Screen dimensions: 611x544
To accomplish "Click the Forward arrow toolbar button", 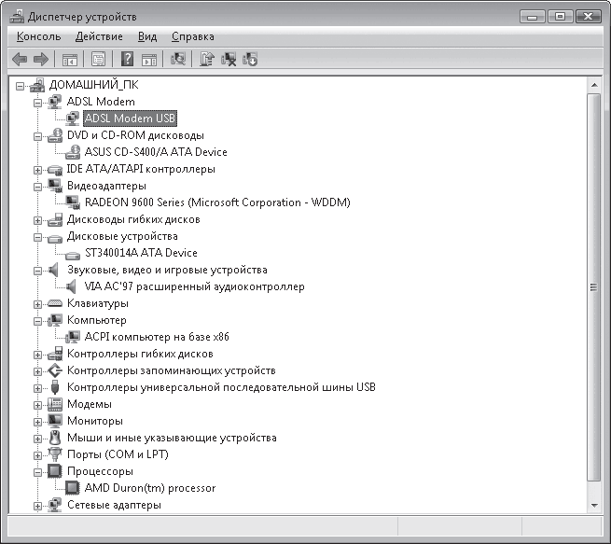I will coord(40,60).
